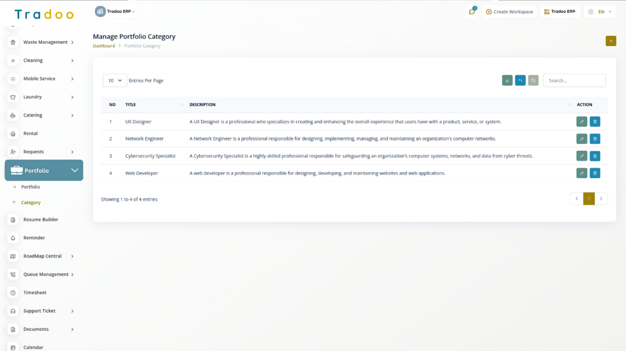Screen dimensions: 626x351
Task: Open Timesheet from the sidebar
Action: (35, 293)
